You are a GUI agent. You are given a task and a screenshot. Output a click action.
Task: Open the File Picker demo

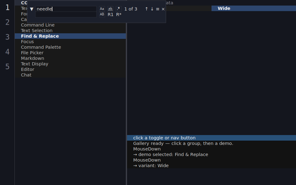(x=70, y=53)
